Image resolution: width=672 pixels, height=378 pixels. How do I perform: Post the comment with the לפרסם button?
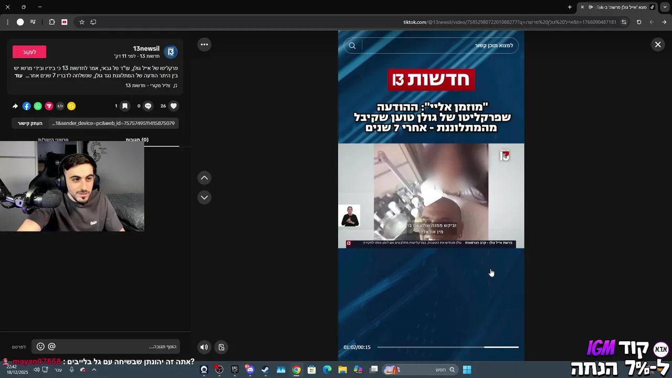[x=19, y=347]
